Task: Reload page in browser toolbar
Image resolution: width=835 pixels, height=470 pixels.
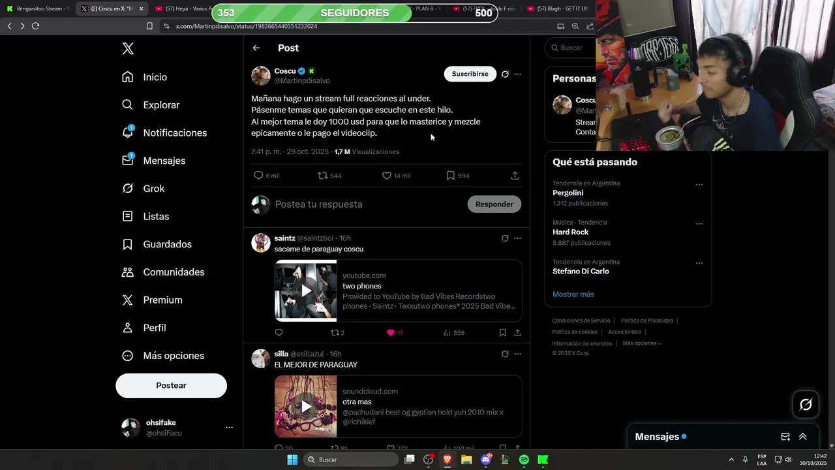Action: pos(35,26)
